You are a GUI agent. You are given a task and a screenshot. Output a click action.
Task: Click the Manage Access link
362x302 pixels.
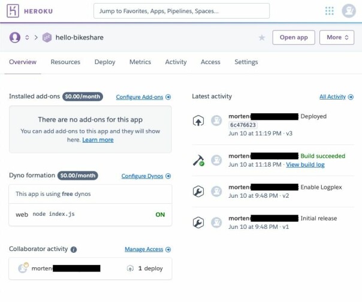[x=144, y=249]
